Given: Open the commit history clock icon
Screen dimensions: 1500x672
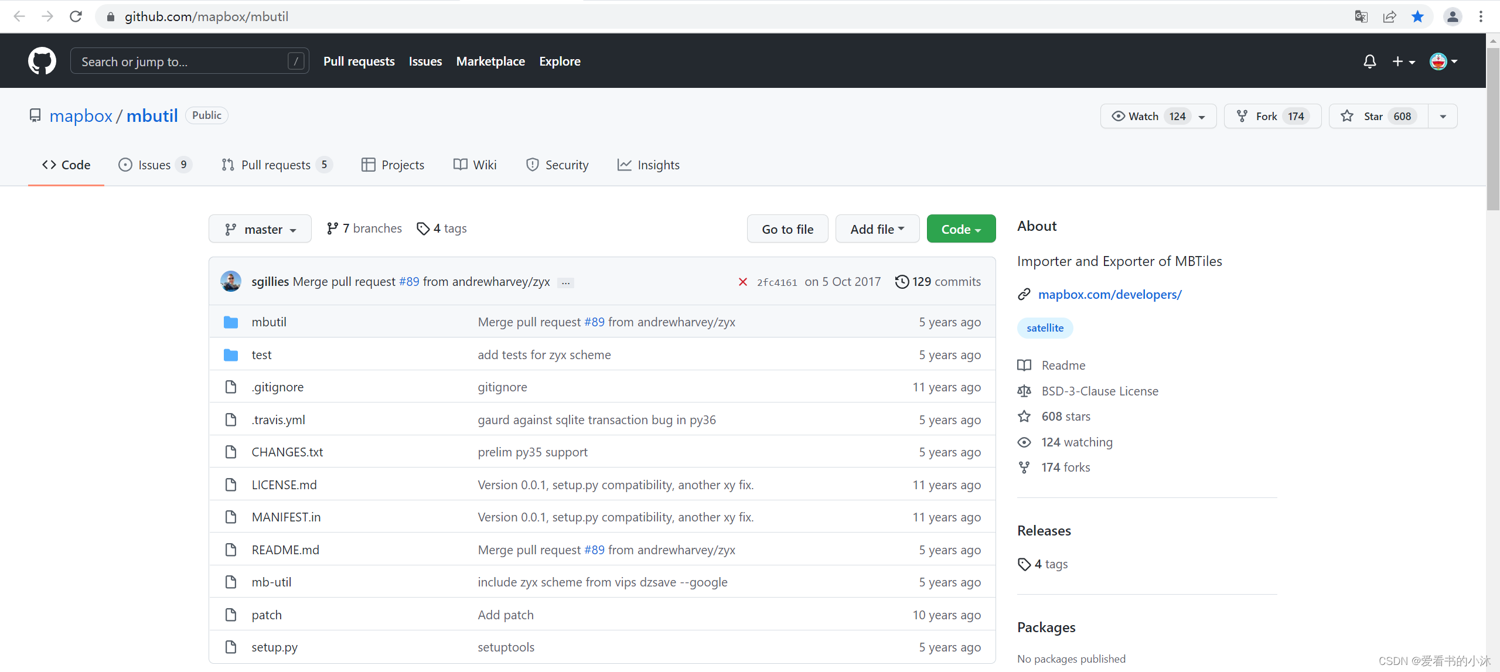Looking at the screenshot, I should pyautogui.click(x=902, y=282).
